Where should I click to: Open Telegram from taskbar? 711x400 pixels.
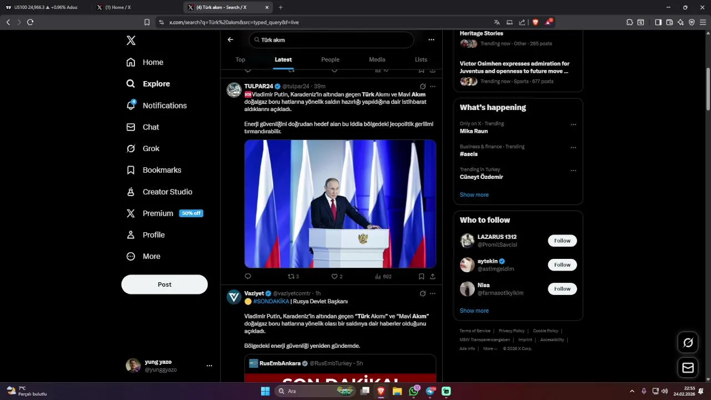[430, 391]
